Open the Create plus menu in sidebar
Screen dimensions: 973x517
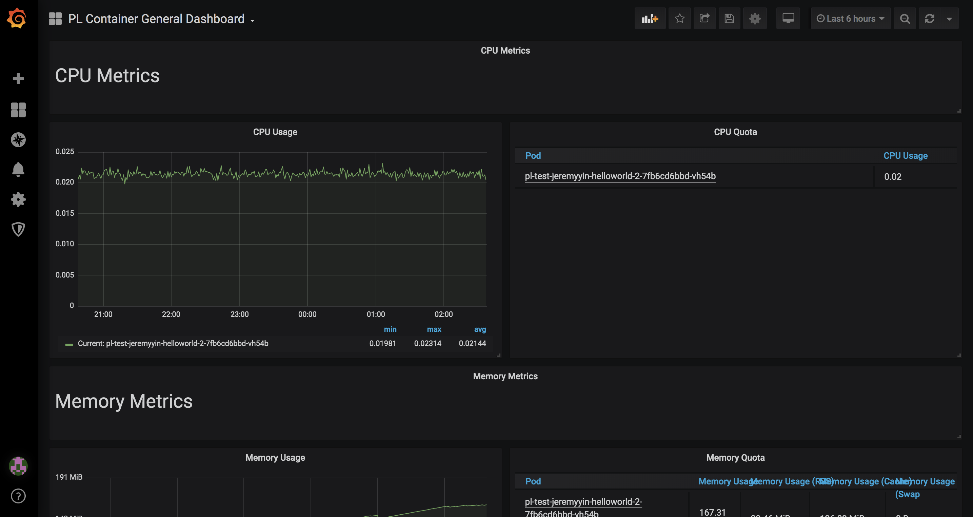18,79
